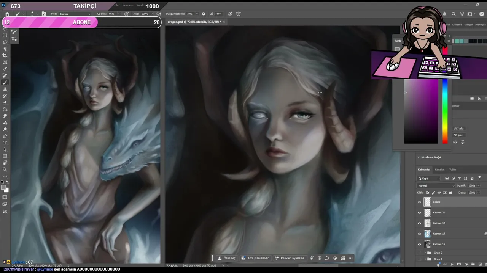Select the Smudge tool
The width and height of the screenshot is (487, 273).
click(x=5, y=116)
